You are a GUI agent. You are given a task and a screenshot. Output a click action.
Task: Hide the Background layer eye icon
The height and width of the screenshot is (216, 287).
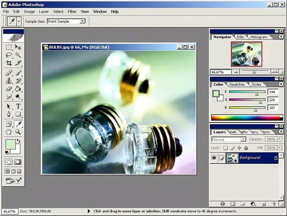point(214,158)
